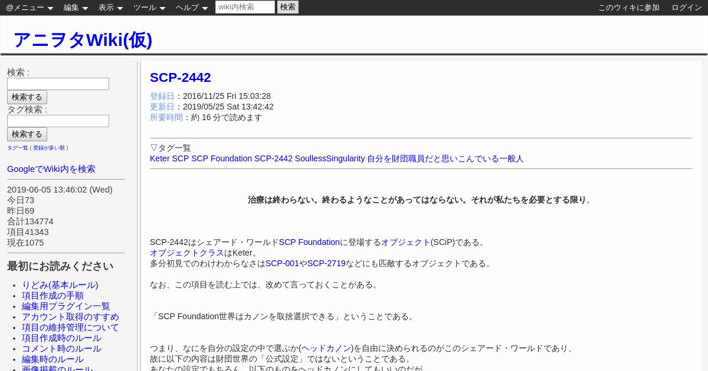Viewport: 708px width, 371px height.
Task: Open the オブジェクトクラス link
Action: (187, 253)
